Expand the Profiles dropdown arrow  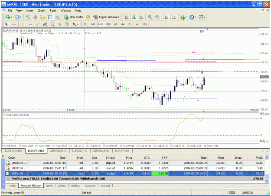coord(20,17)
